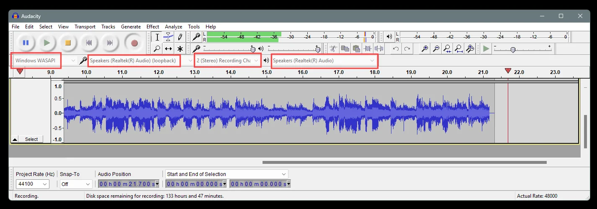Click the vertical scrollbar at right of track

[x=586, y=131]
